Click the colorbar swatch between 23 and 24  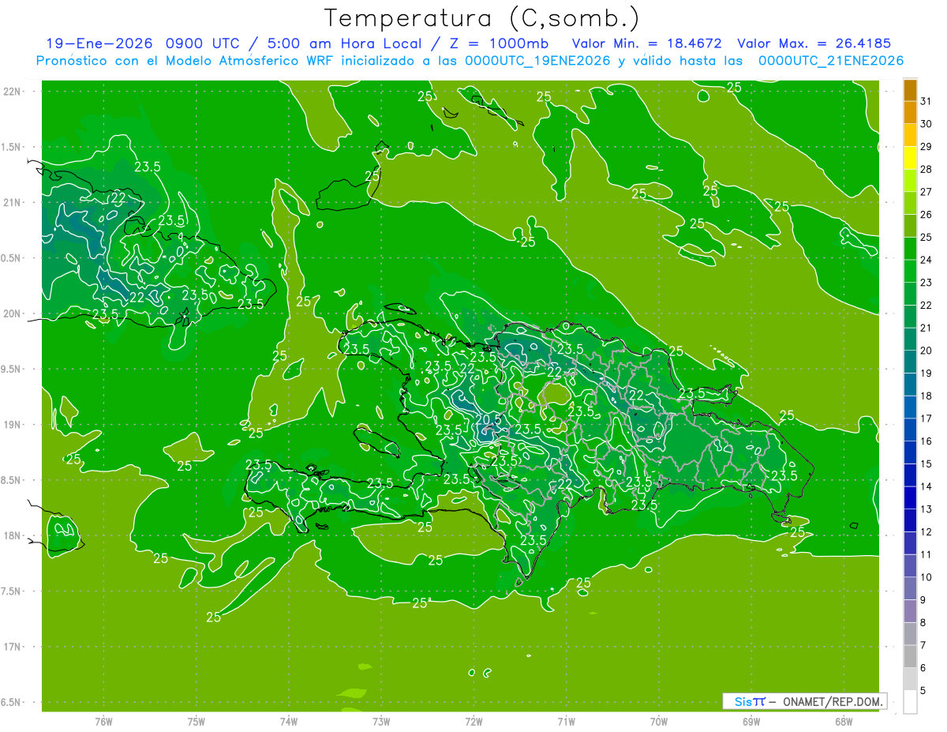pos(910,272)
